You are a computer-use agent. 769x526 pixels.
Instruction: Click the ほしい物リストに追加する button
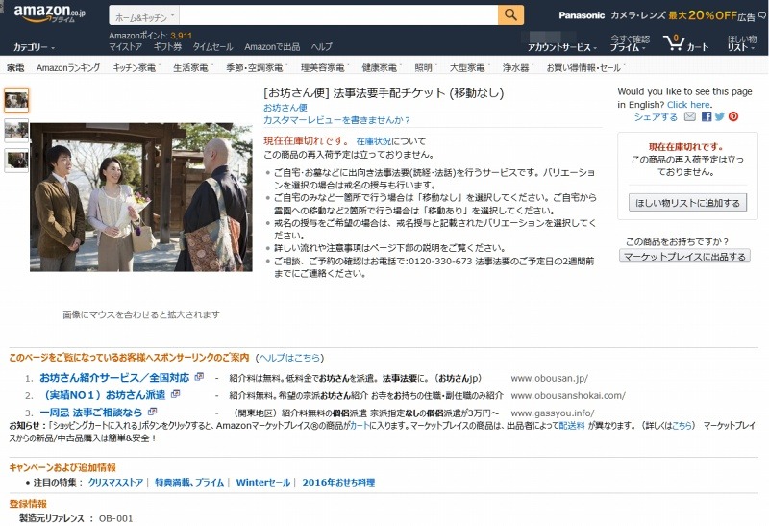tap(687, 203)
